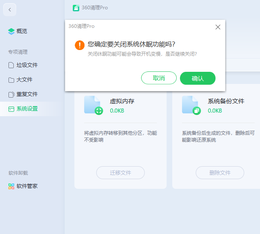Screen dimensions: 260x234
Task: Open 软件管家 software manager
Action: (x=23, y=186)
